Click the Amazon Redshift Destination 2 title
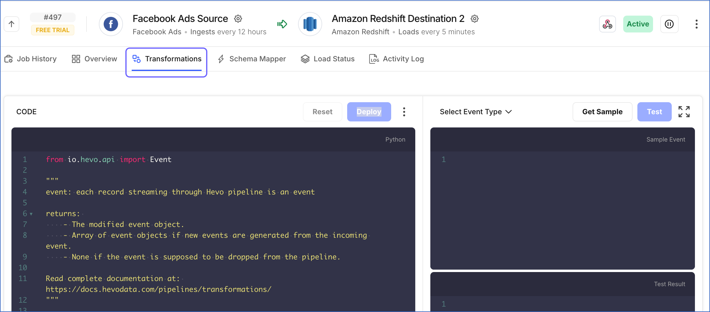Screen dimensions: 710x312 pyautogui.click(x=398, y=19)
